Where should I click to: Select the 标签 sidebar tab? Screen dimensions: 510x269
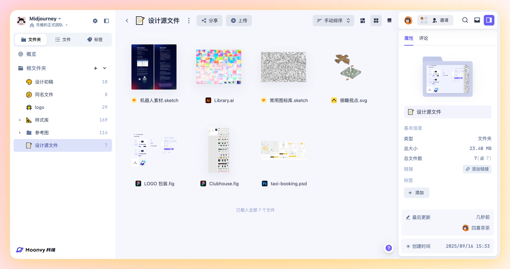point(95,39)
